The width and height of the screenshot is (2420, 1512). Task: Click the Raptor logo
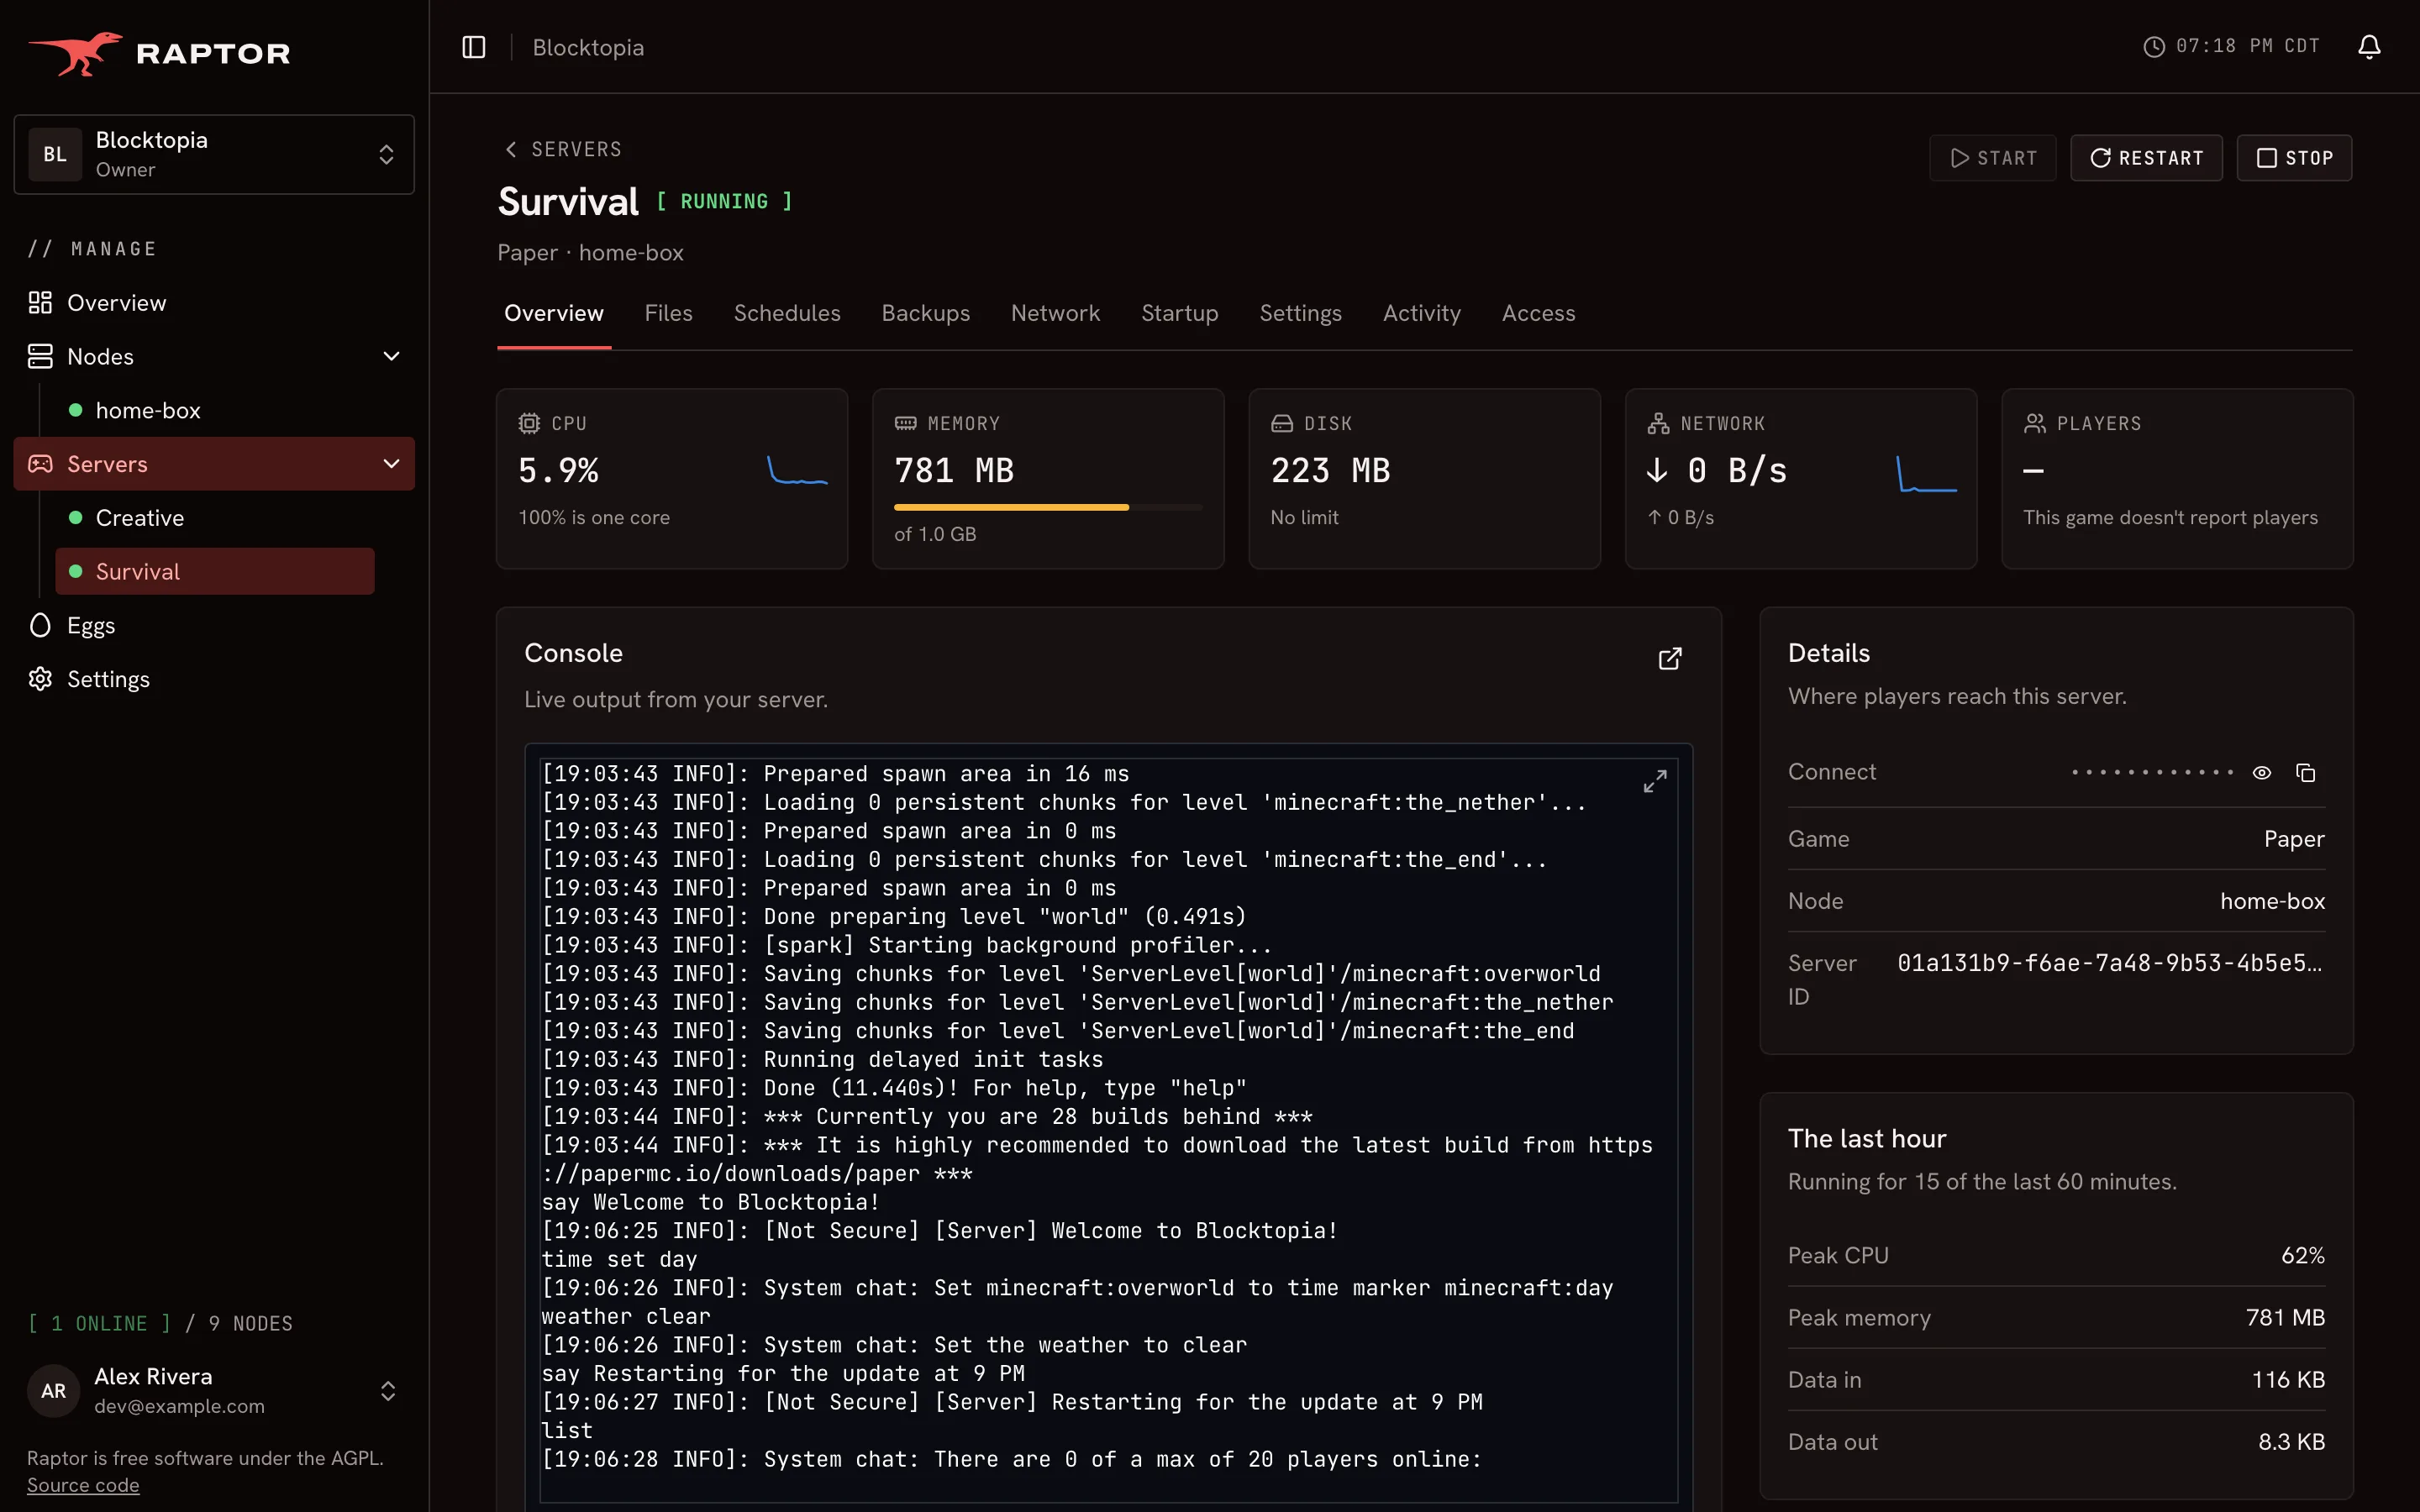click(159, 53)
